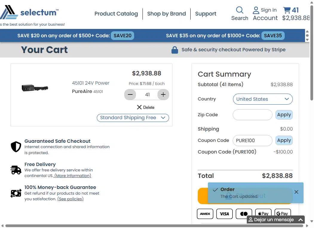
Task: Select the VISA payment icon
Action: click(x=224, y=214)
